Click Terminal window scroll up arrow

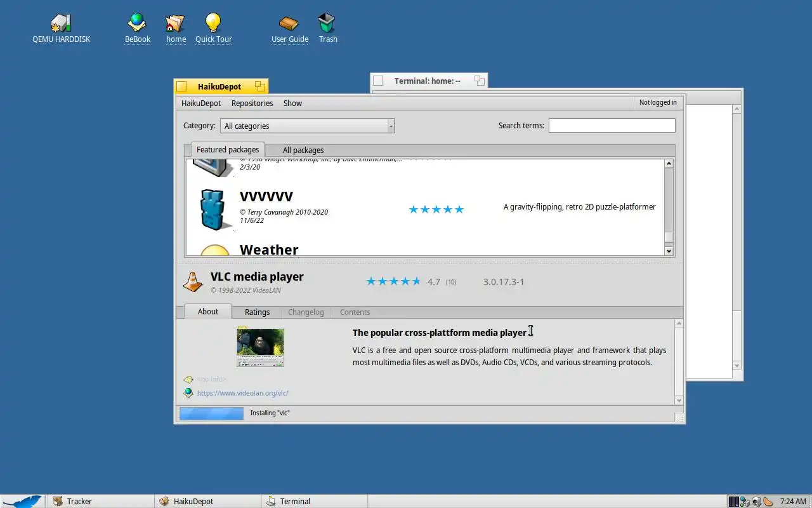(x=737, y=109)
